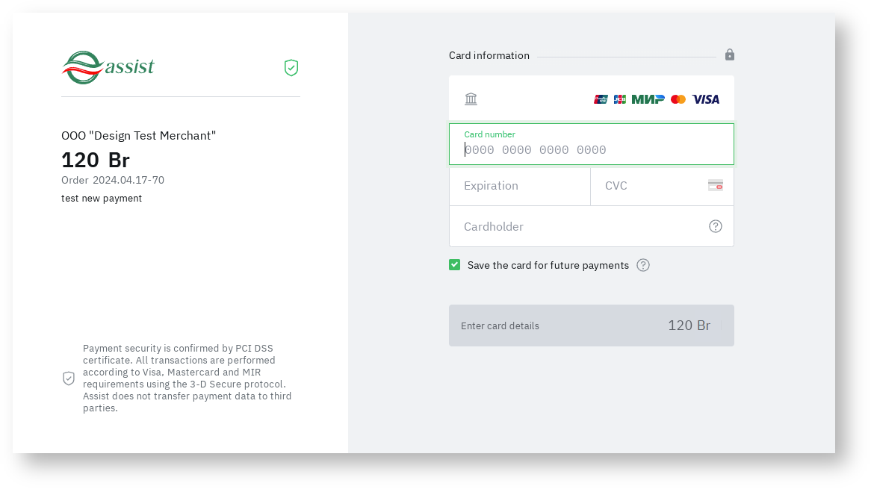Click the MIR card logo
The height and width of the screenshot is (489, 871).
coord(648,99)
